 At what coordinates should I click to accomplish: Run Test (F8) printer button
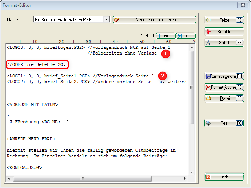(224, 123)
